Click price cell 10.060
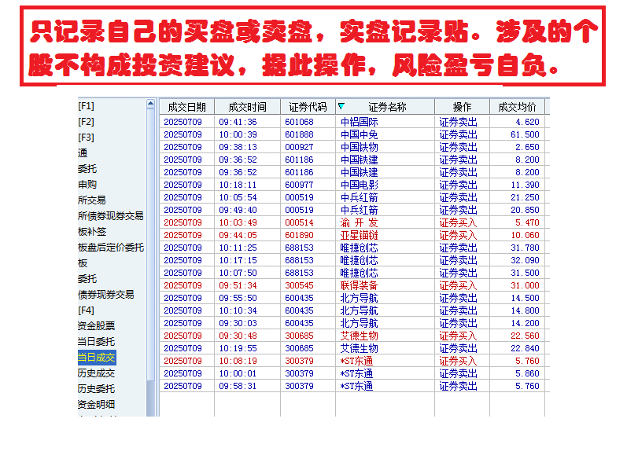Screen dimensions: 627x470 [525, 236]
